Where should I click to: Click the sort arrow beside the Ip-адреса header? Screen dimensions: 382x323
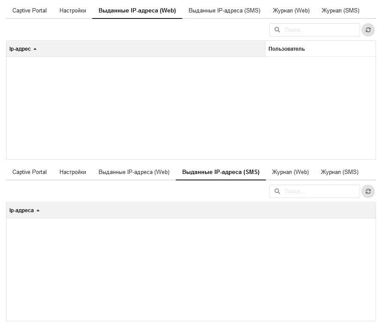click(38, 210)
